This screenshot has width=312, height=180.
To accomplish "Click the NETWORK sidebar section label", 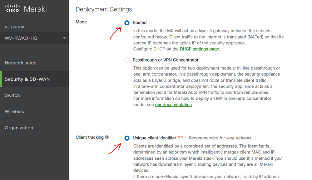I will point(15,27).
